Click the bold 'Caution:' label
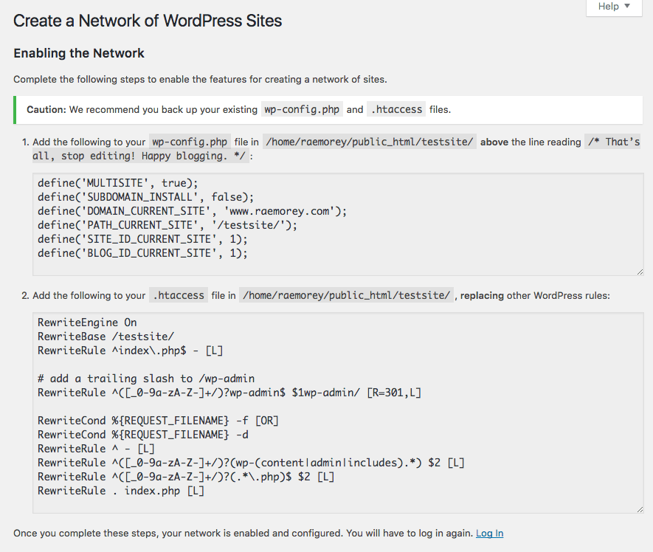 point(46,109)
